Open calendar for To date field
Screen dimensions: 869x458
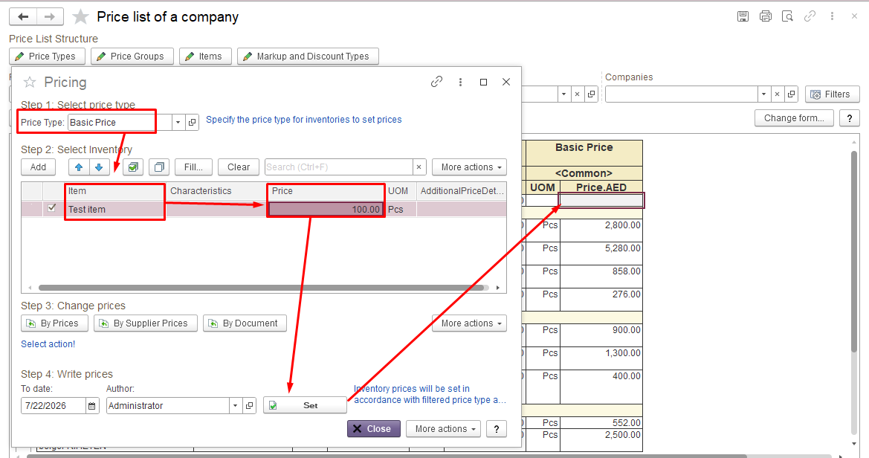click(x=92, y=406)
